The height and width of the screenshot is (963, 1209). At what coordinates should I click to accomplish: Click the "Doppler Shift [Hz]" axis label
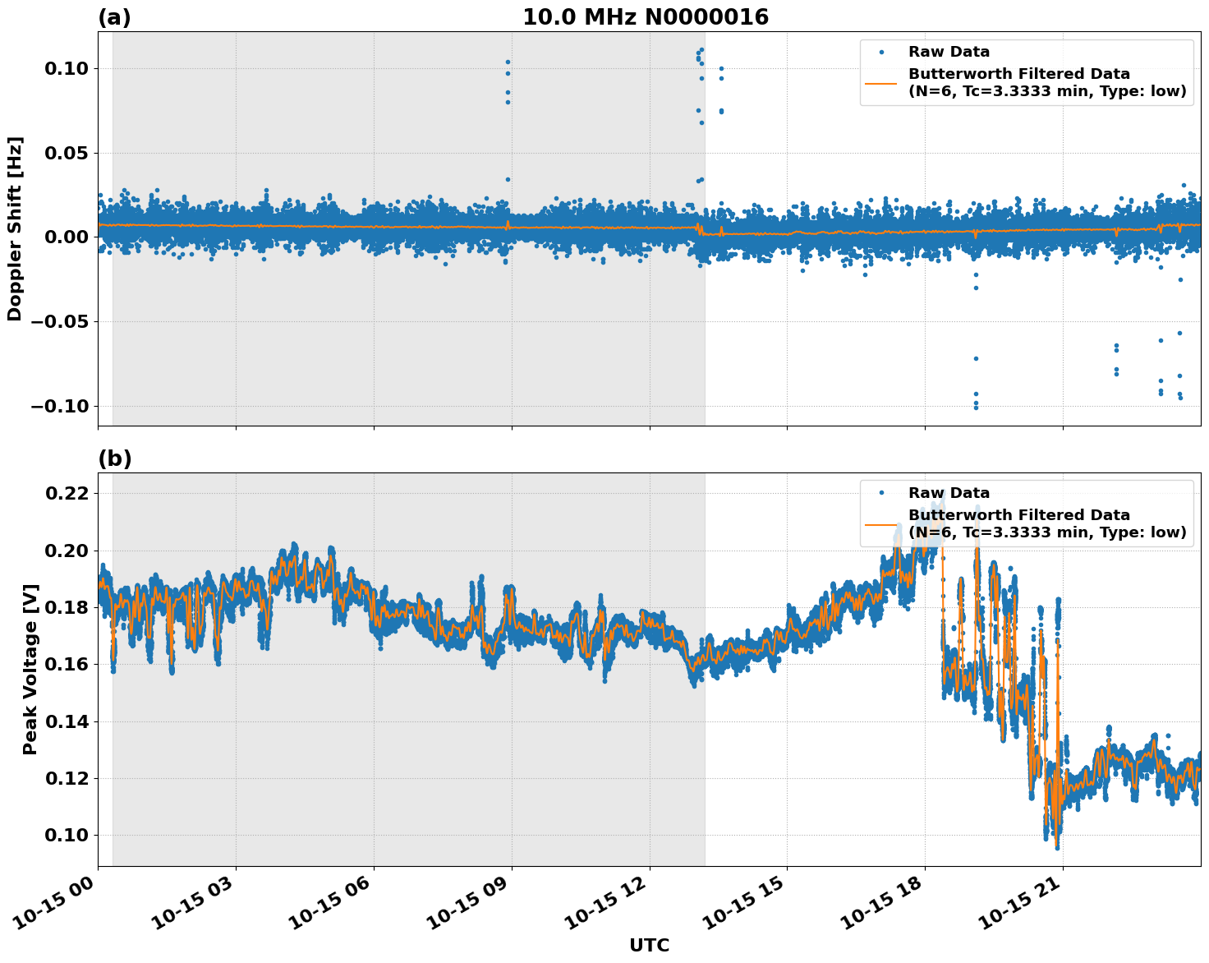(15, 228)
